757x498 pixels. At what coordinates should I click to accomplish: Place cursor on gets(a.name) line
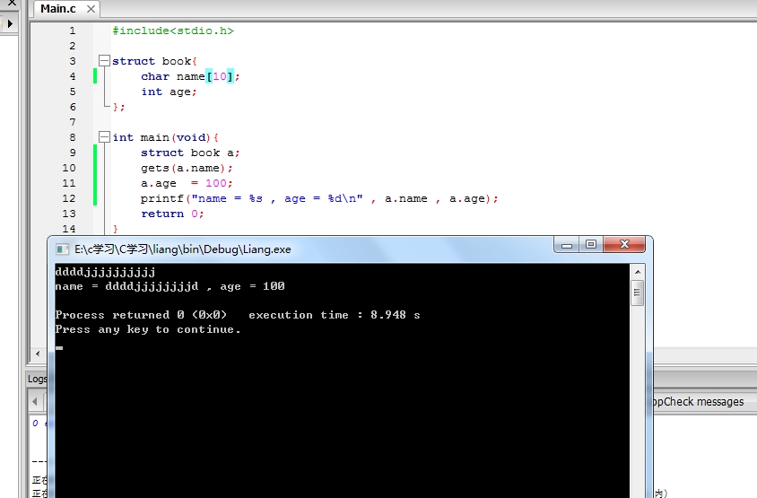click(x=187, y=168)
